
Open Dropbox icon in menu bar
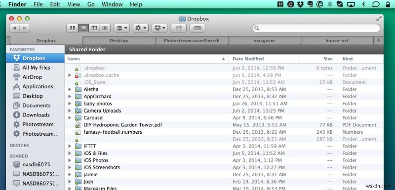(x=301, y=4)
